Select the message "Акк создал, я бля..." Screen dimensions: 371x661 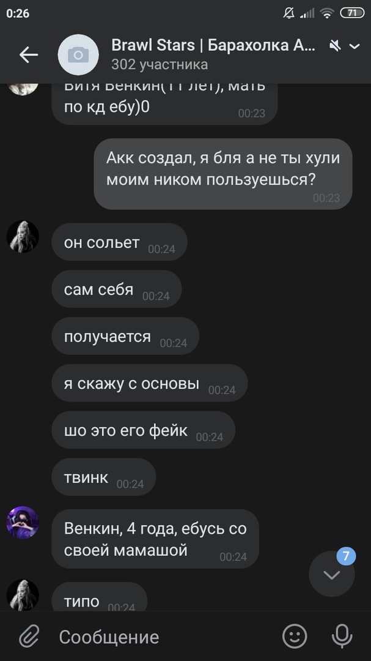pos(222,174)
